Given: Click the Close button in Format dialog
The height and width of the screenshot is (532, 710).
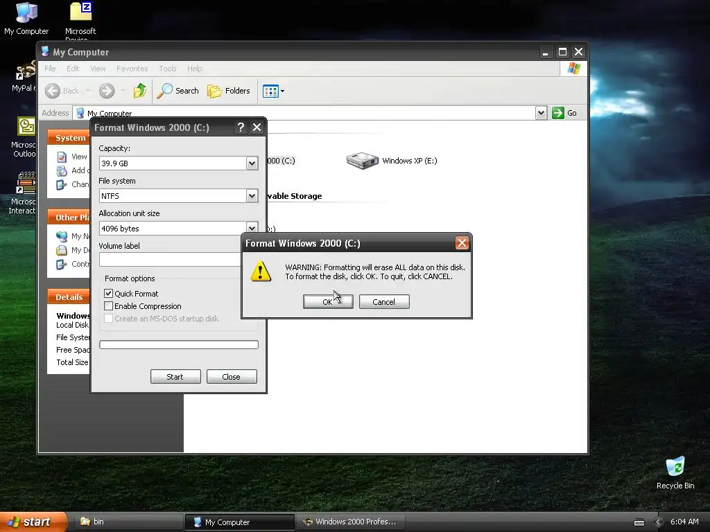Looking at the screenshot, I should [x=232, y=376].
